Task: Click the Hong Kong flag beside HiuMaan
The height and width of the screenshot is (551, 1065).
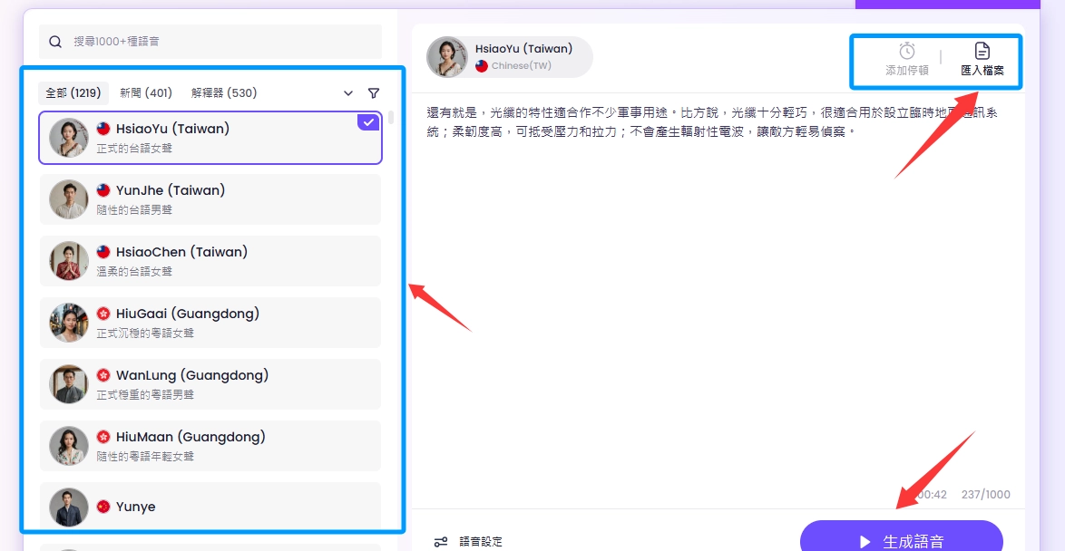Action: pos(103,437)
